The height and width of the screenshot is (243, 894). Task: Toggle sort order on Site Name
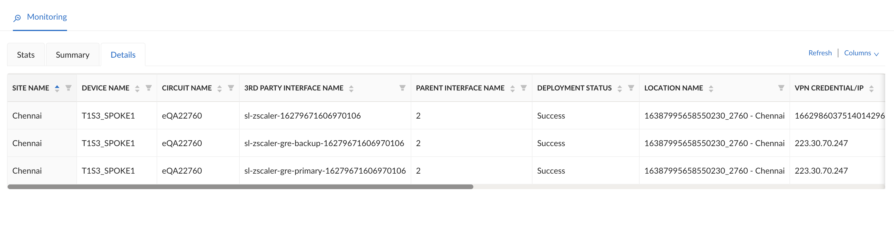[x=57, y=88]
